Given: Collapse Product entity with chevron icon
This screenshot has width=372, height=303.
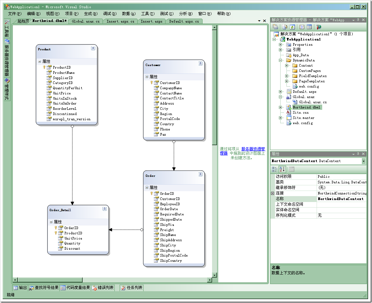Looking at the screenshot, I should (x=93, y=48).
